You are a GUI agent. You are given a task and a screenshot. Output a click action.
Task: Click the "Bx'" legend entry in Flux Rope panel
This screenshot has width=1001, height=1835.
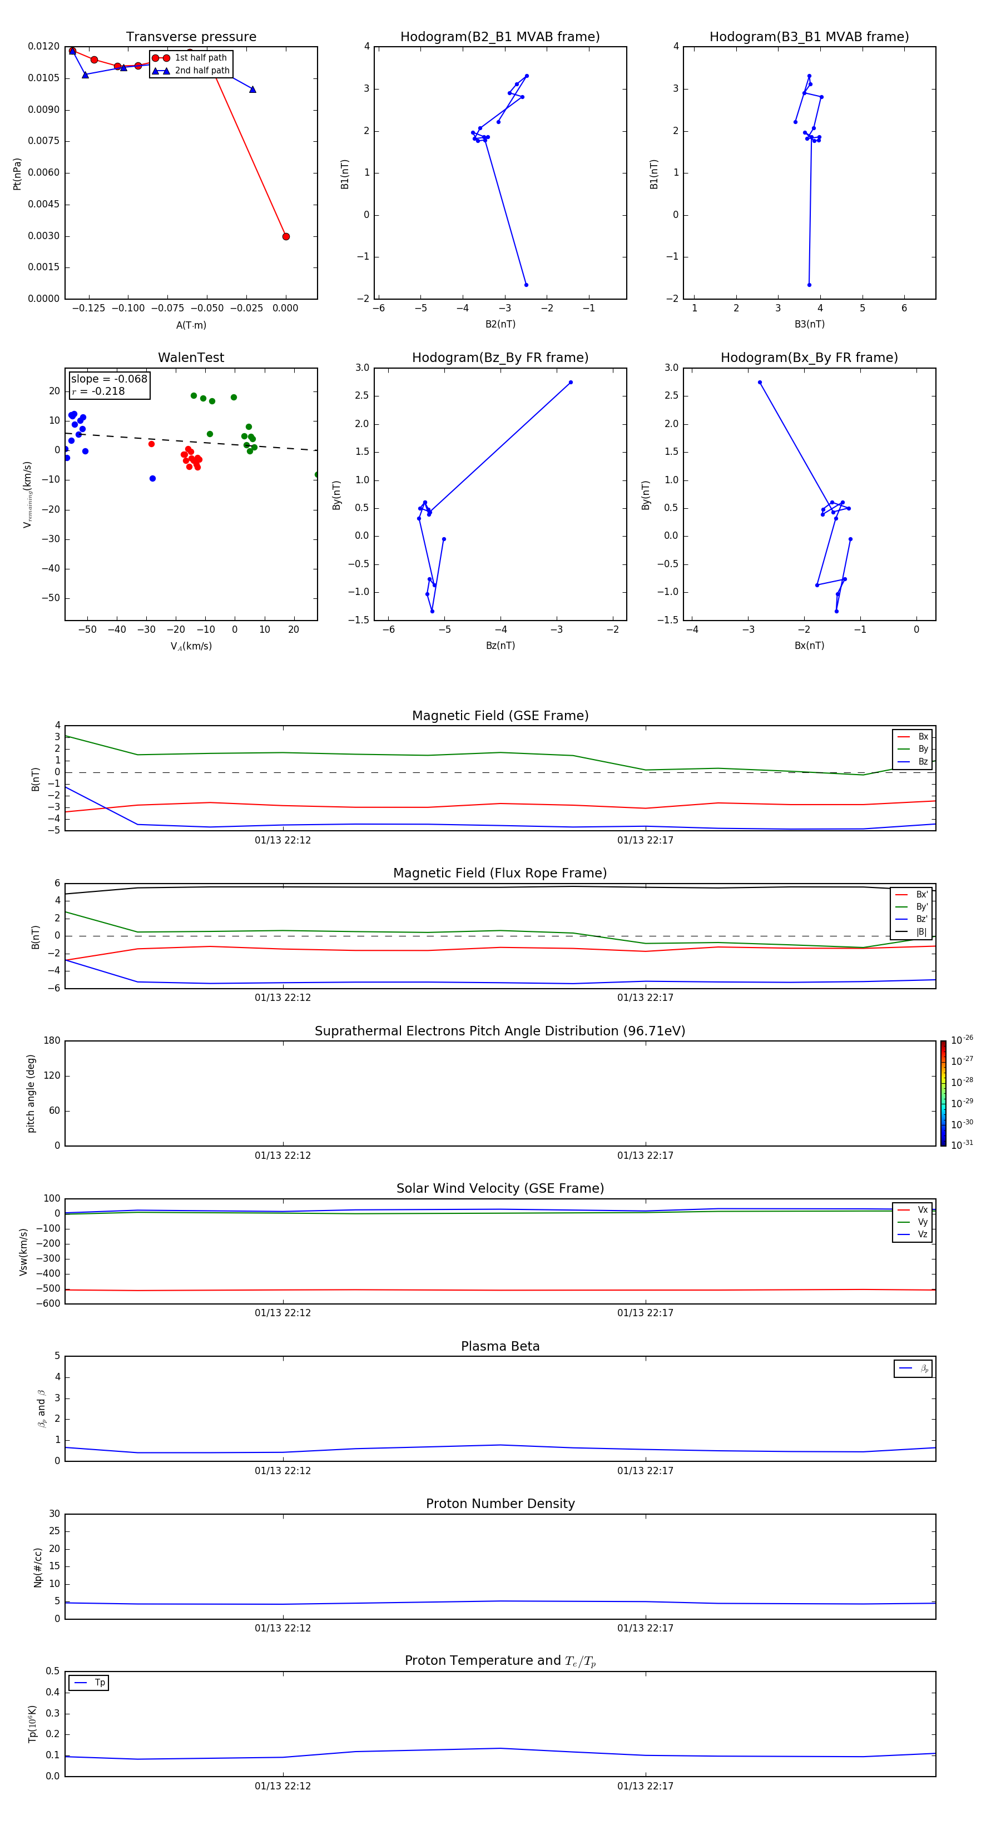(x=912, y=895)
